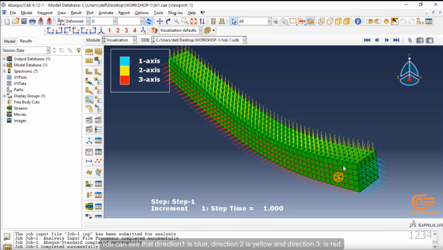Jump to last frame

pos(397,40)
